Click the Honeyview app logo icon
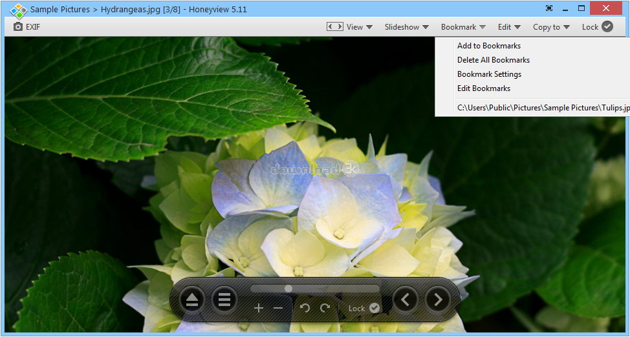630x337 pixels. (18, 10)
